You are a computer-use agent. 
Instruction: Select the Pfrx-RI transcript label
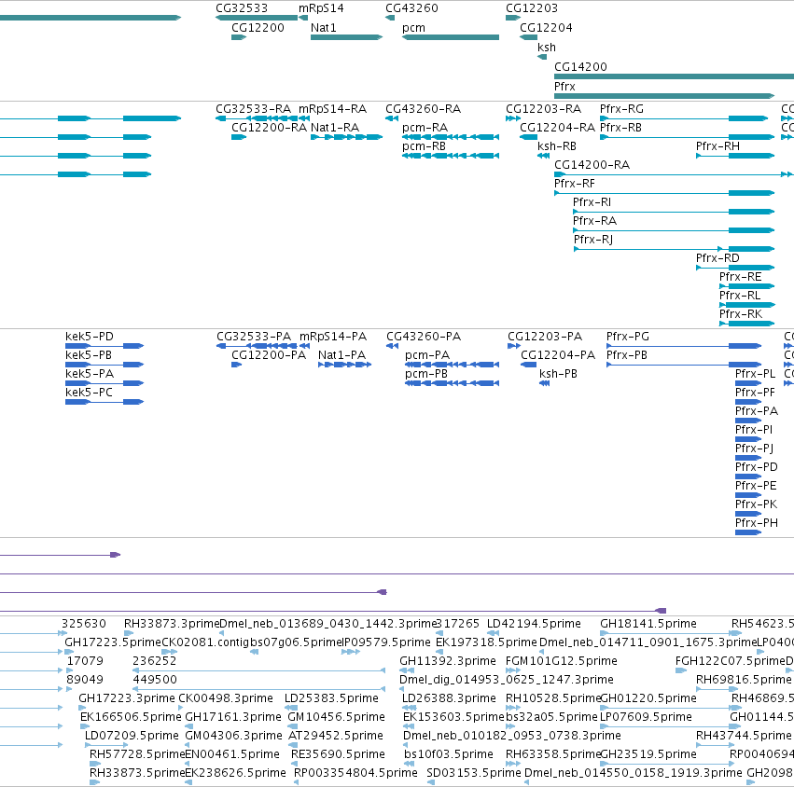(592, 202)
